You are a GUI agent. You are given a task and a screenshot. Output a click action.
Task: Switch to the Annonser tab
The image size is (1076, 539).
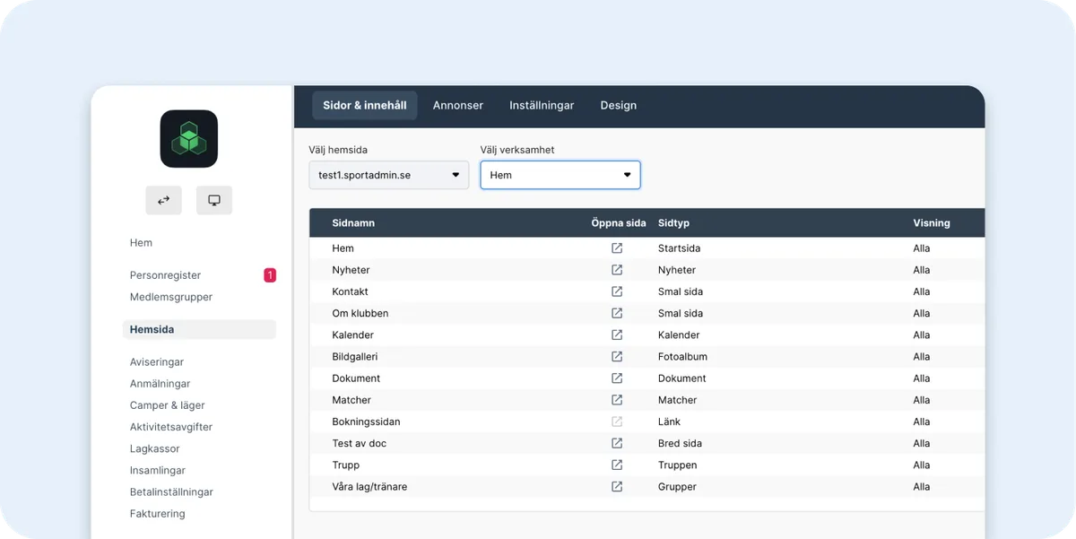(458, 105)
